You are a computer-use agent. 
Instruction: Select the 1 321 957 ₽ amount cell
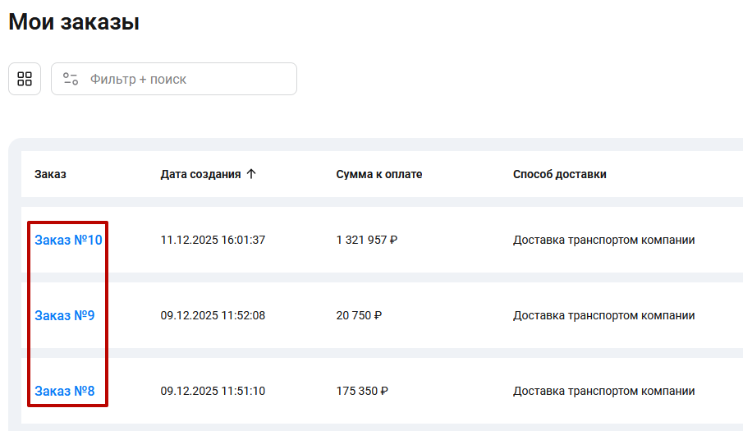point(366,240)
